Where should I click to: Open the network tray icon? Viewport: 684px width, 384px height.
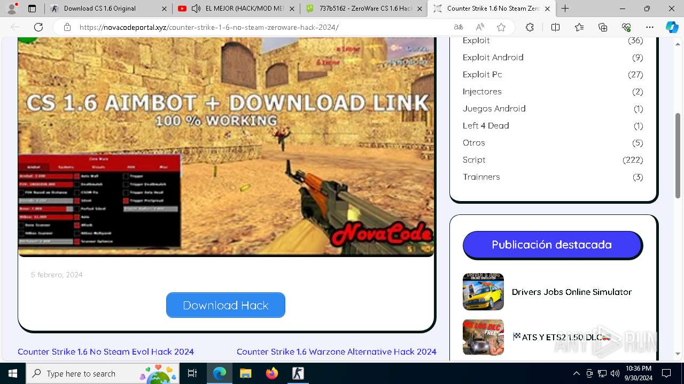point(602,373)
